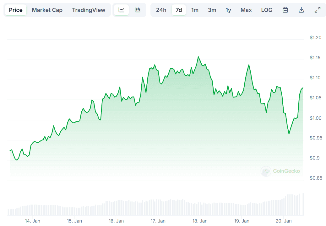Click the 20. Jan date label

(284, 221)
